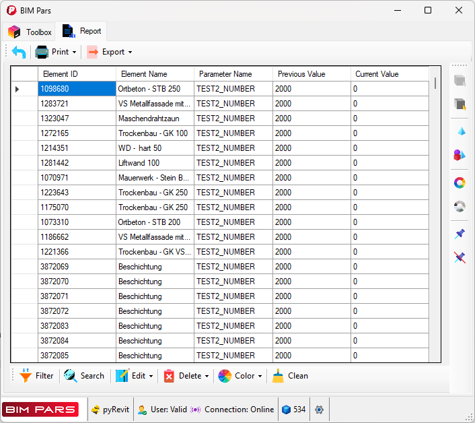
Task: Switch to the Toolbox tab
Action: (x=30, y=32)
